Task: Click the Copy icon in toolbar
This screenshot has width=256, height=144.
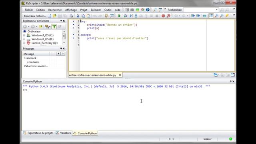Action: click(x=83, y=16)
